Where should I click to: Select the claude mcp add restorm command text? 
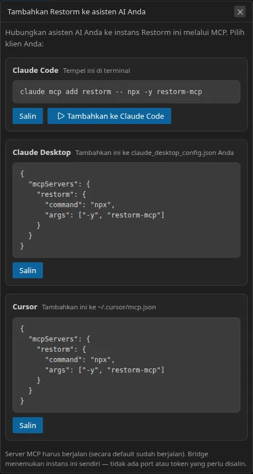tap(111, 92)
